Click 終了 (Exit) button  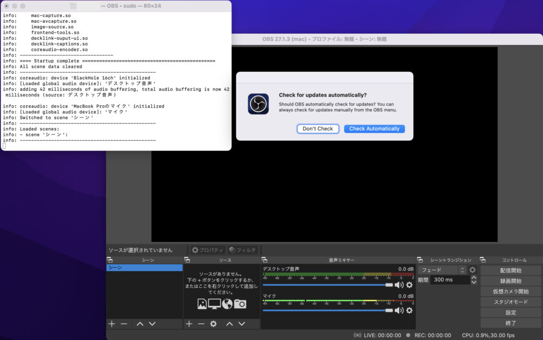pyautogui.click(x=511, y=323)
